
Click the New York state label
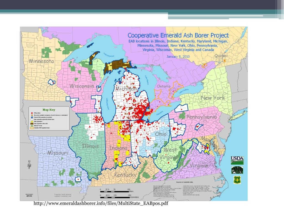213,98
